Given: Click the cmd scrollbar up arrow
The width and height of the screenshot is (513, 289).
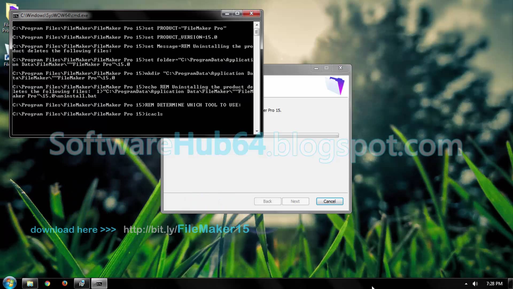Looking at the screenshot, I should (257, 25).
